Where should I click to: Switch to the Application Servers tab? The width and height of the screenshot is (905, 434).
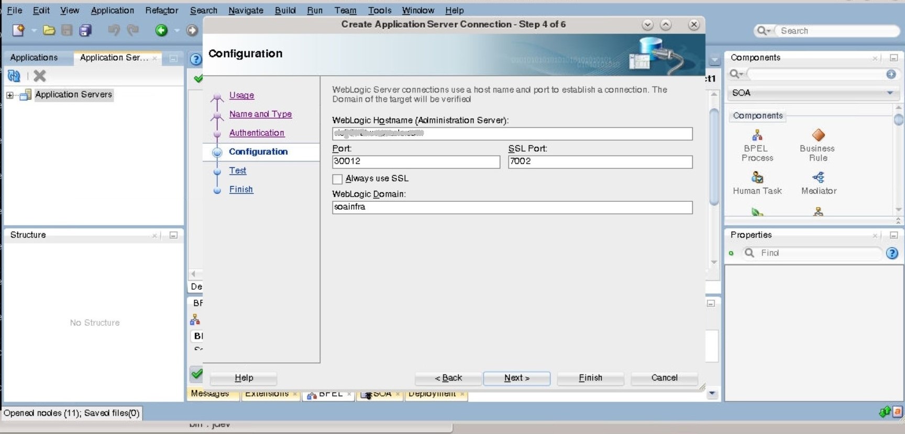[x=114, y=58]
